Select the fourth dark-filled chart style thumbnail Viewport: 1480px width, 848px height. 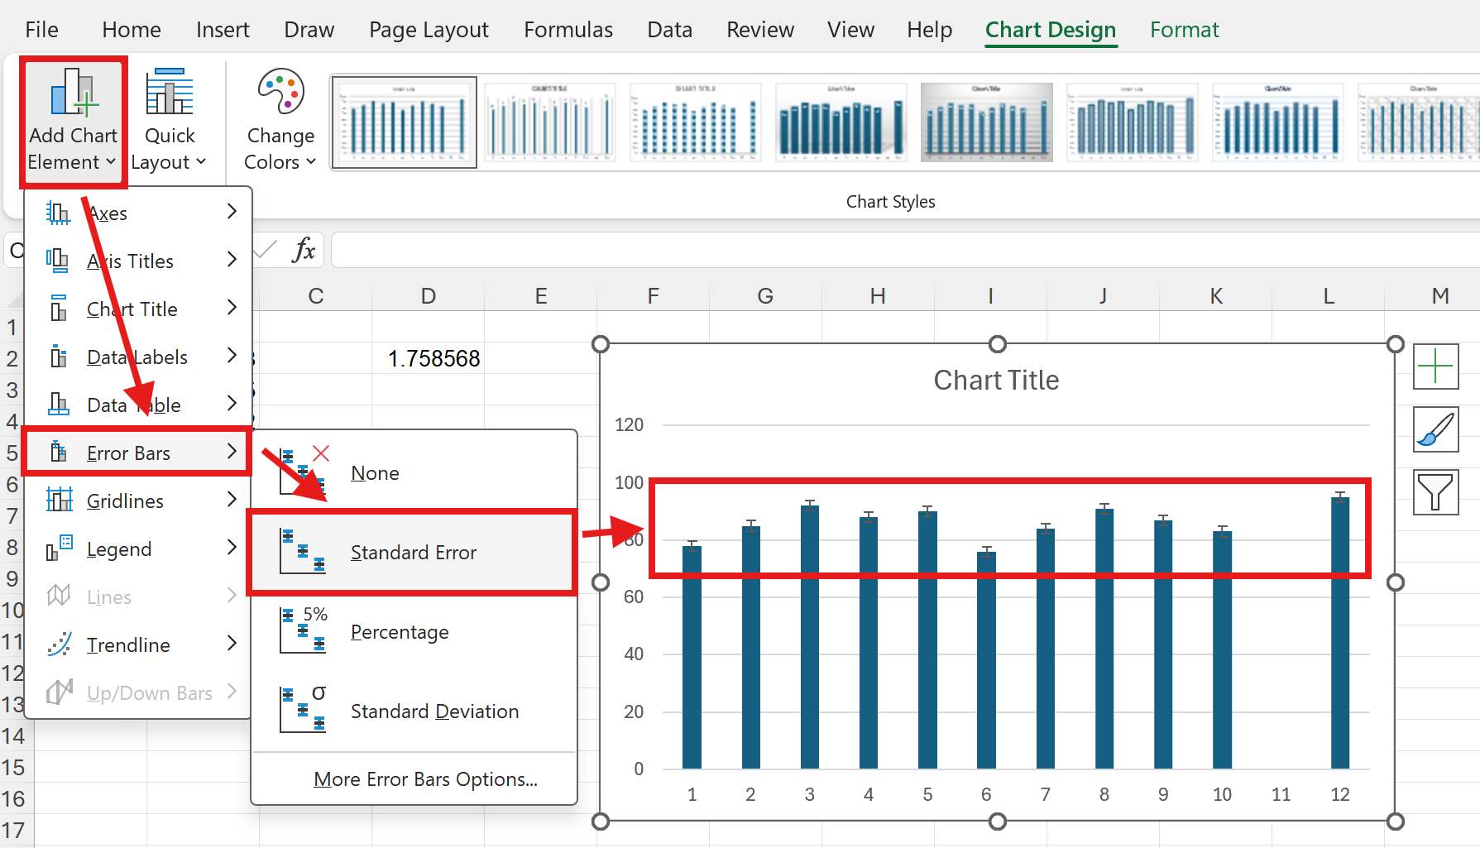point(841,122)
